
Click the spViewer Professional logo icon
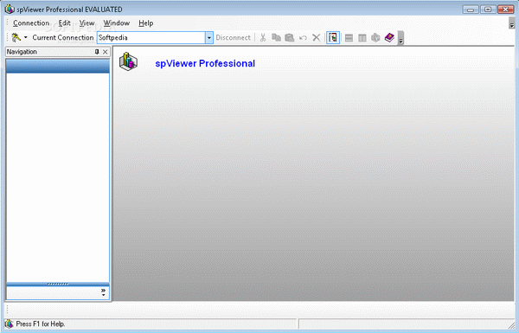[x=128, y=61]
